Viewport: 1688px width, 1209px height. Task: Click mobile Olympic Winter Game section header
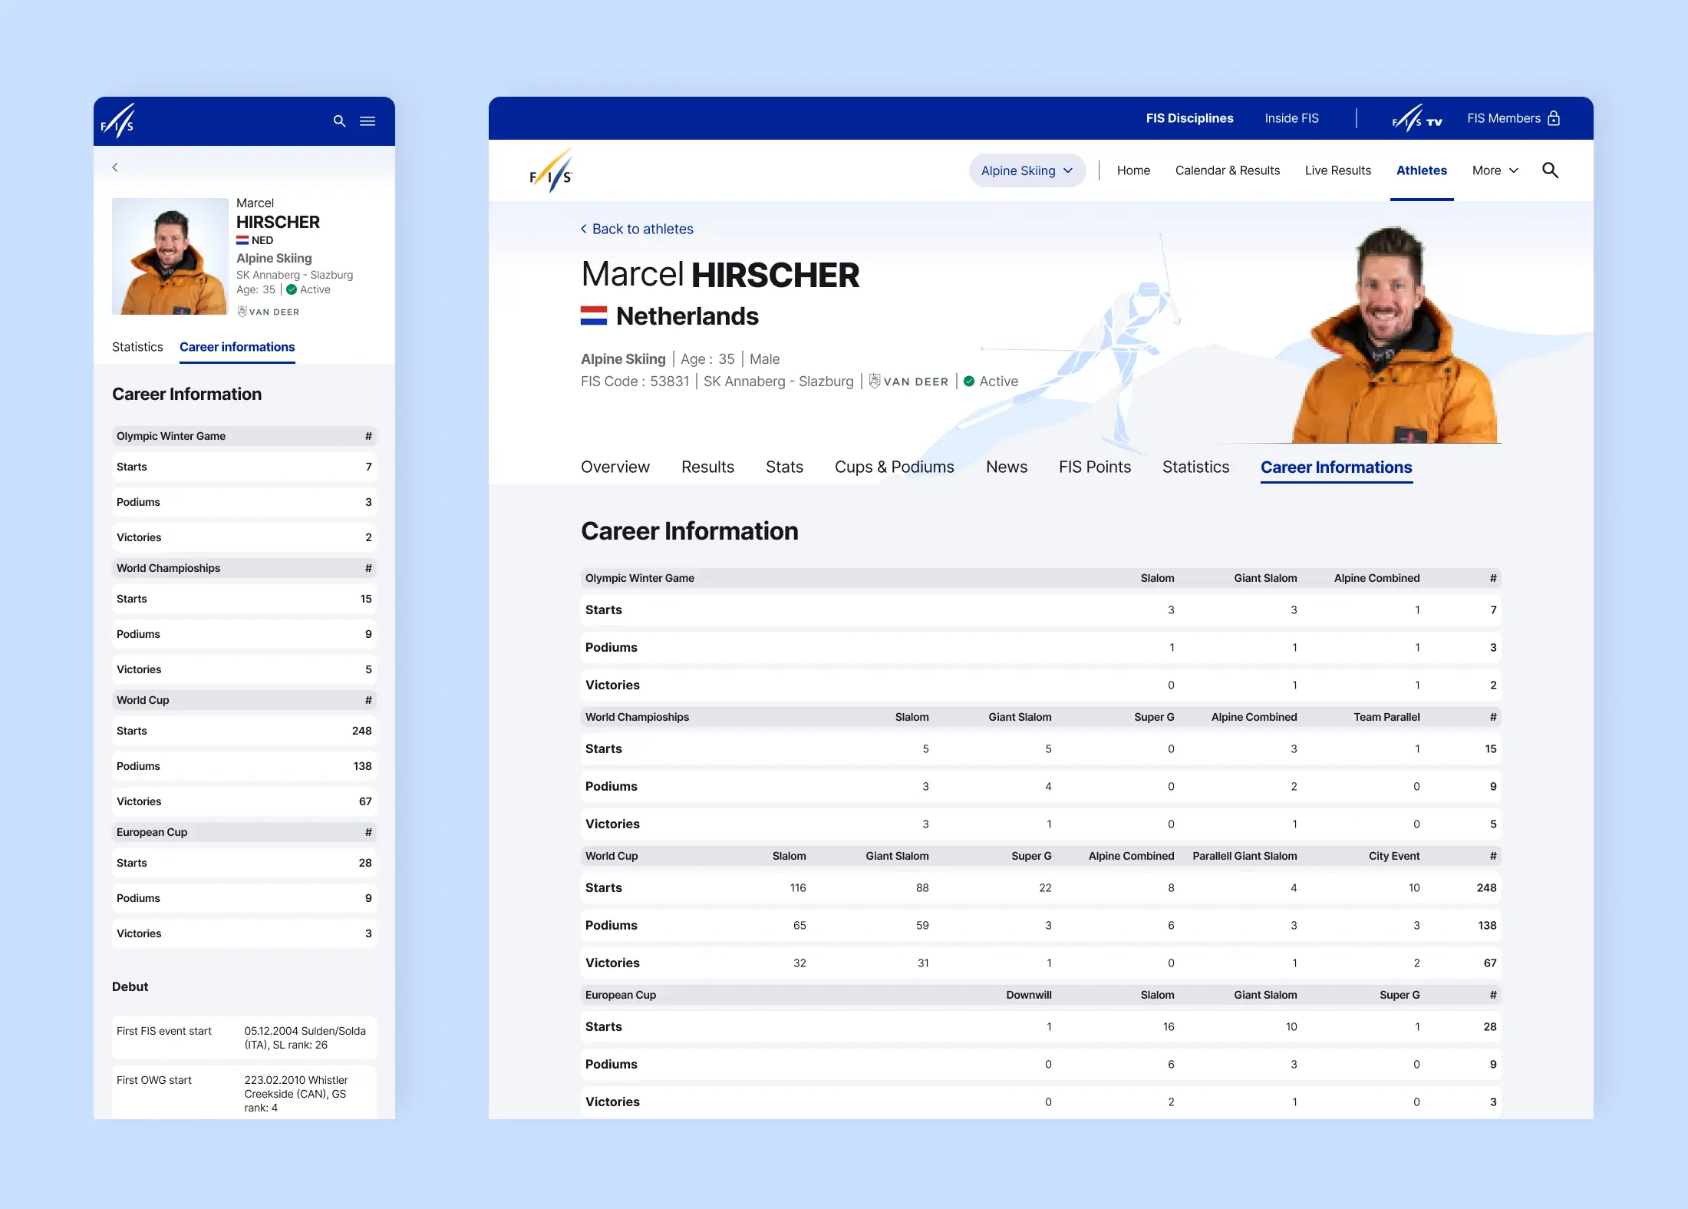click(244, 436)
